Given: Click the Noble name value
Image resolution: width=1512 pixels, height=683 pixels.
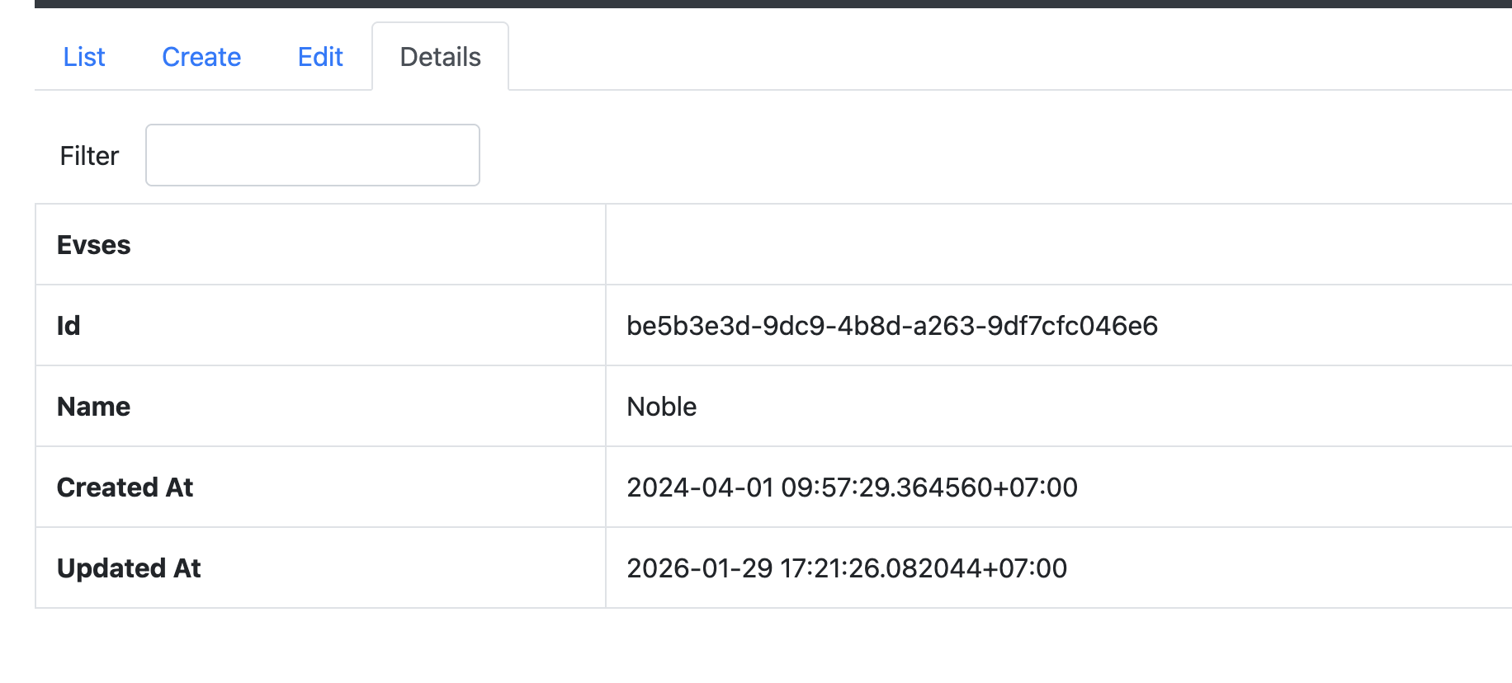Looking at the screenshot, I should click(x=662, y=407).
